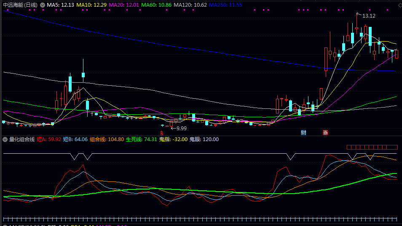Click the red box strip in indicator panel
This screenshot has height=226, width=402.
click(x=372, y=147)
